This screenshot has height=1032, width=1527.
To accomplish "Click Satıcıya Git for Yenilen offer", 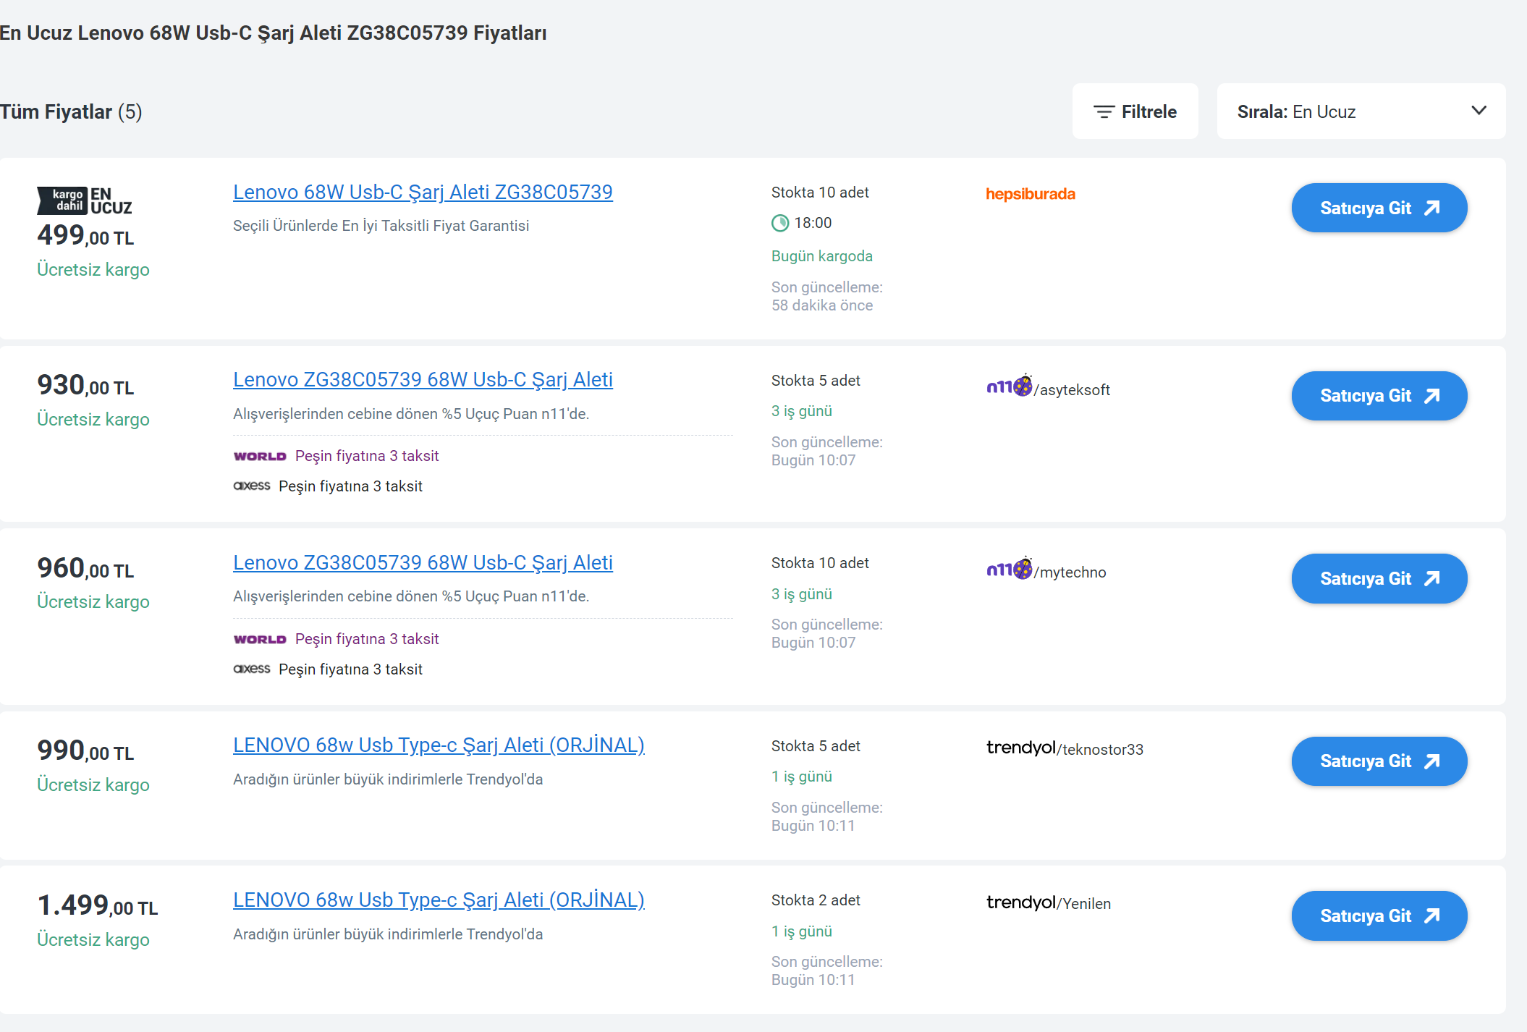I will (1379, 915).
